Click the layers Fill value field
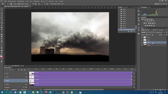This screenshot has width=168, height=94. pos(164,35)
